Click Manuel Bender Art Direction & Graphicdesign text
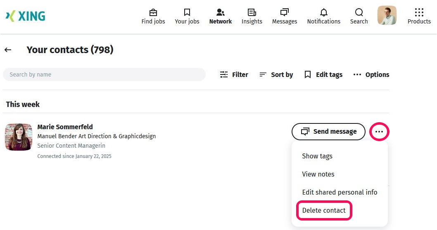 pyautogui.click(x=96, y=136)
